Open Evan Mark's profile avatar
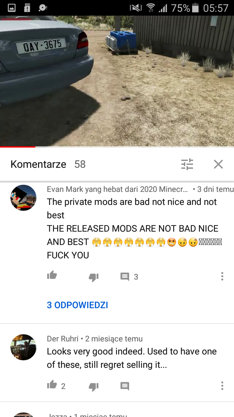 coord(23,198)
